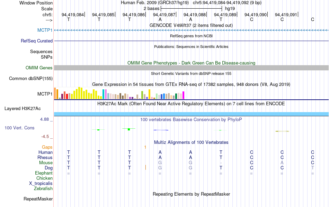
Task: Click the RefSeq genes from NCBI title
Action: point(192,36)
